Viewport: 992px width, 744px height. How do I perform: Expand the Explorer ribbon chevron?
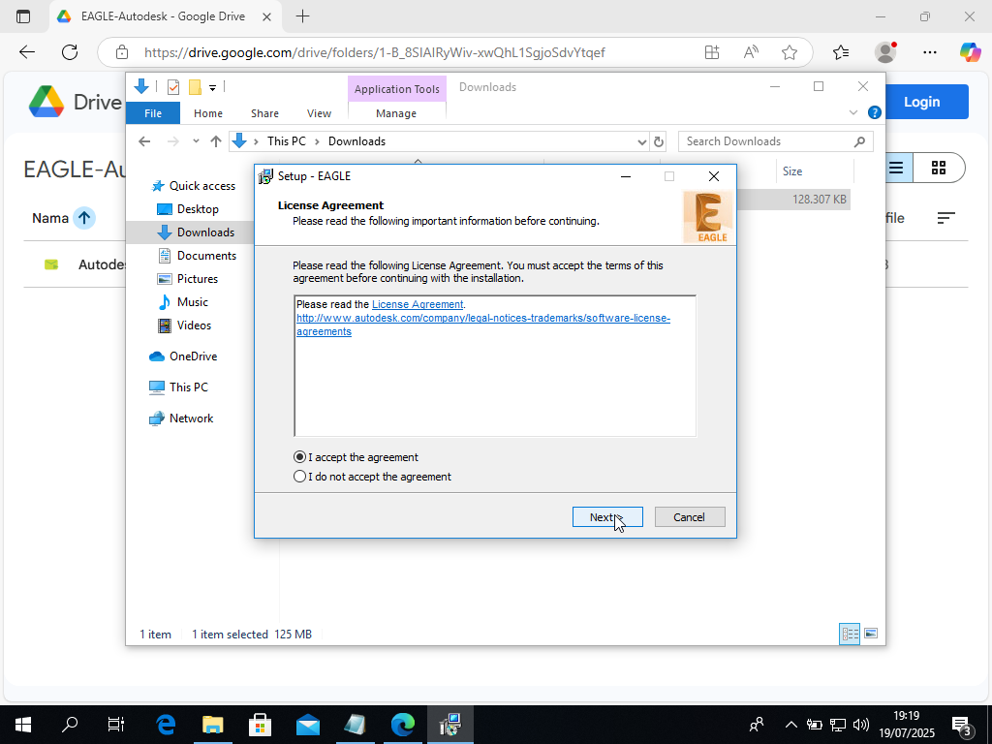click(853, 113)
